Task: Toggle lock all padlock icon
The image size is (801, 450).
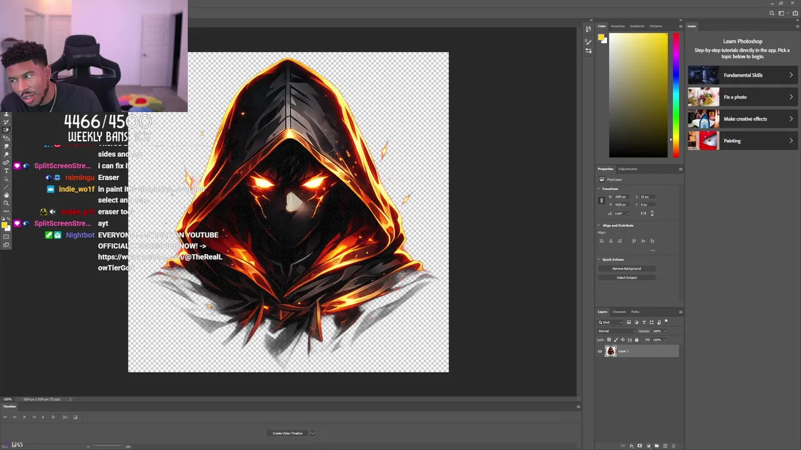Action: 636,339
